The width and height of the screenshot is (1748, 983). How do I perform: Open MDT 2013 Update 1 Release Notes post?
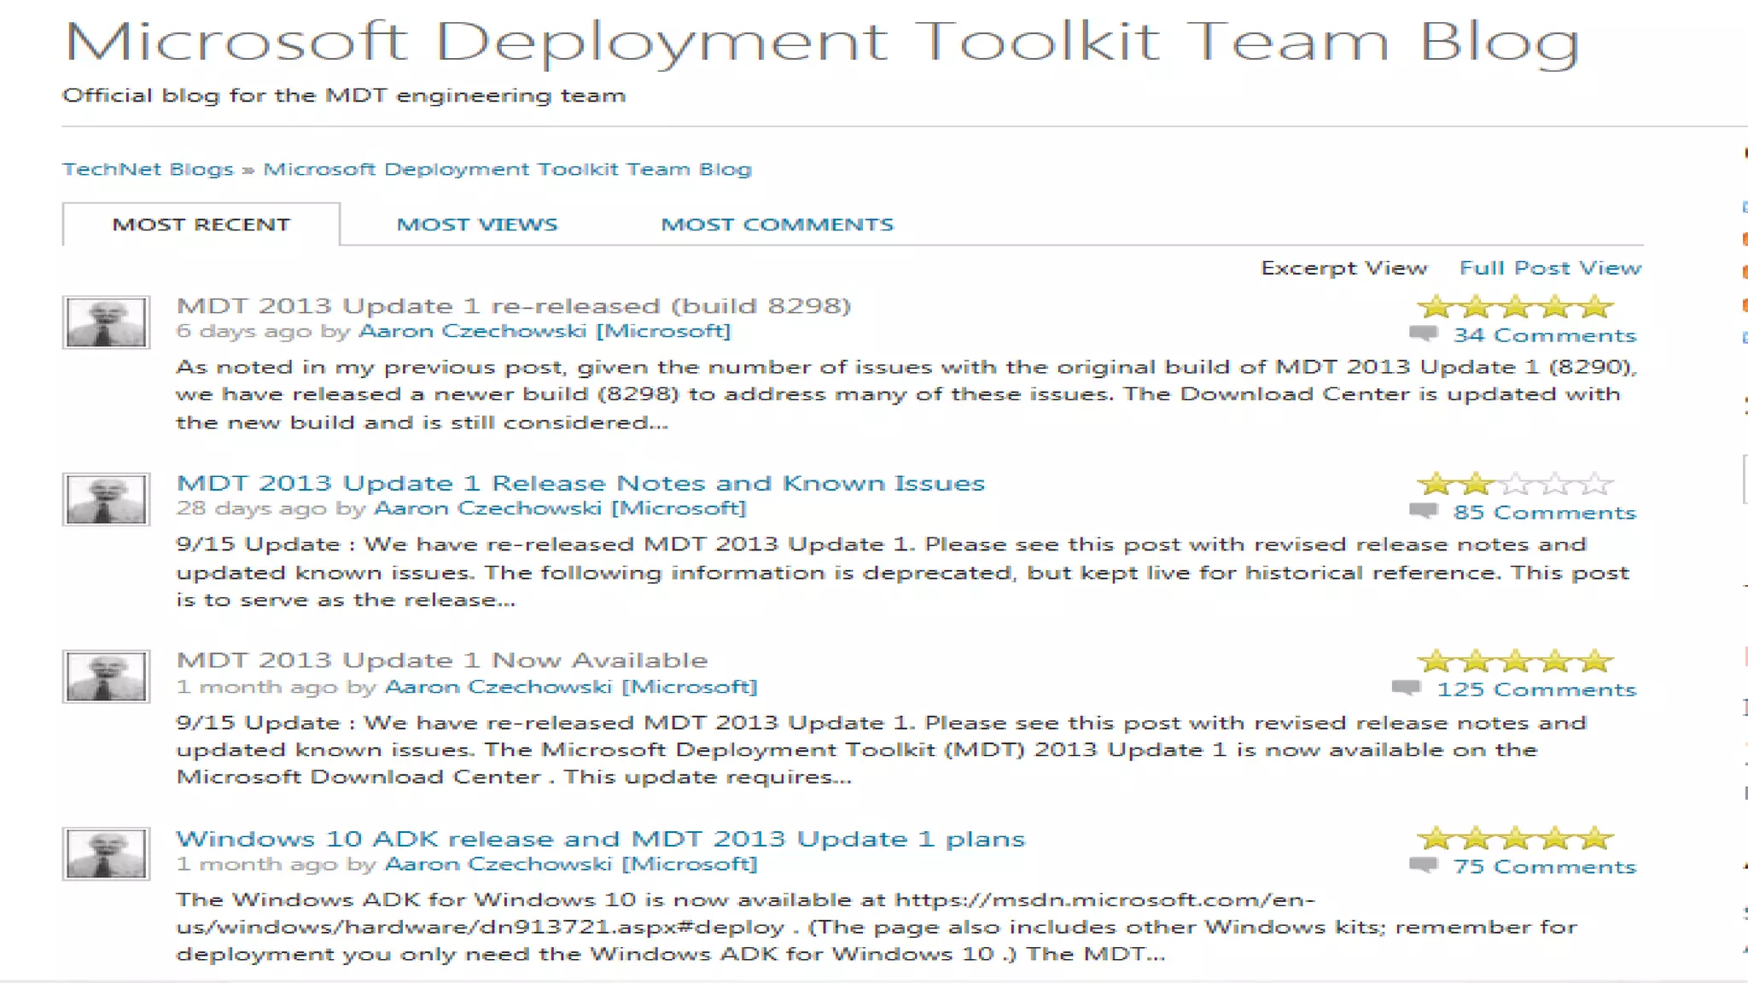coord(580,483)
